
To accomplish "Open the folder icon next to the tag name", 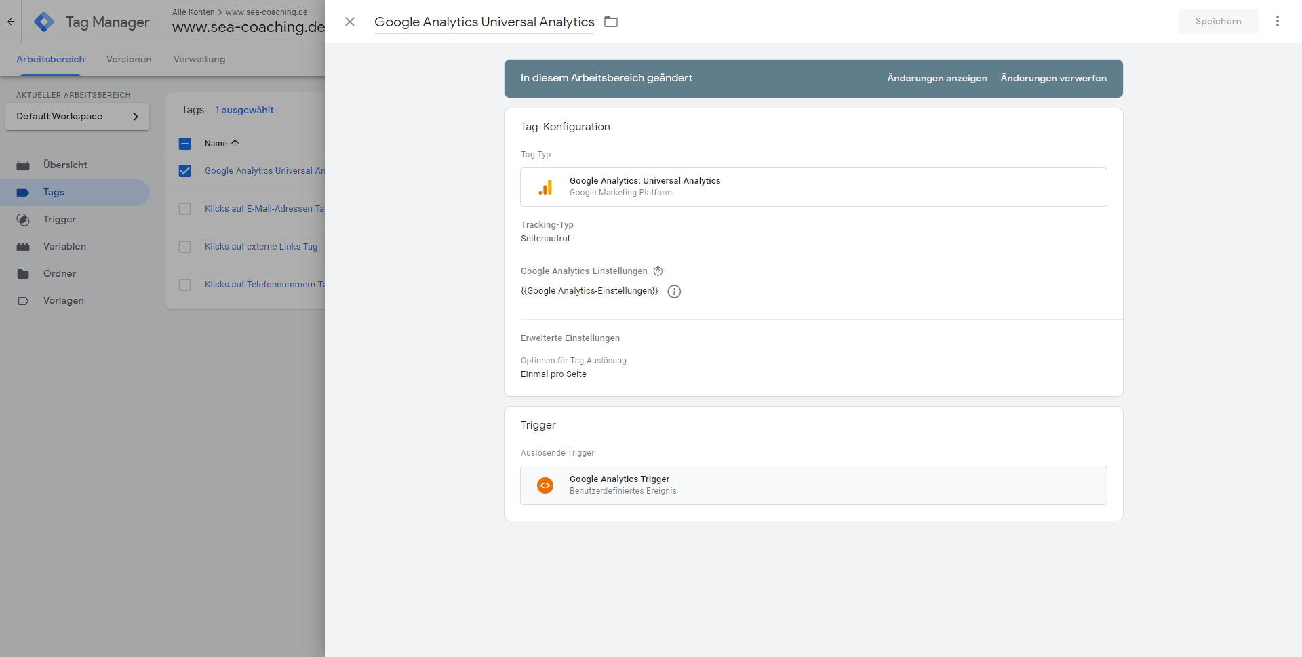I will coord(611,22).
